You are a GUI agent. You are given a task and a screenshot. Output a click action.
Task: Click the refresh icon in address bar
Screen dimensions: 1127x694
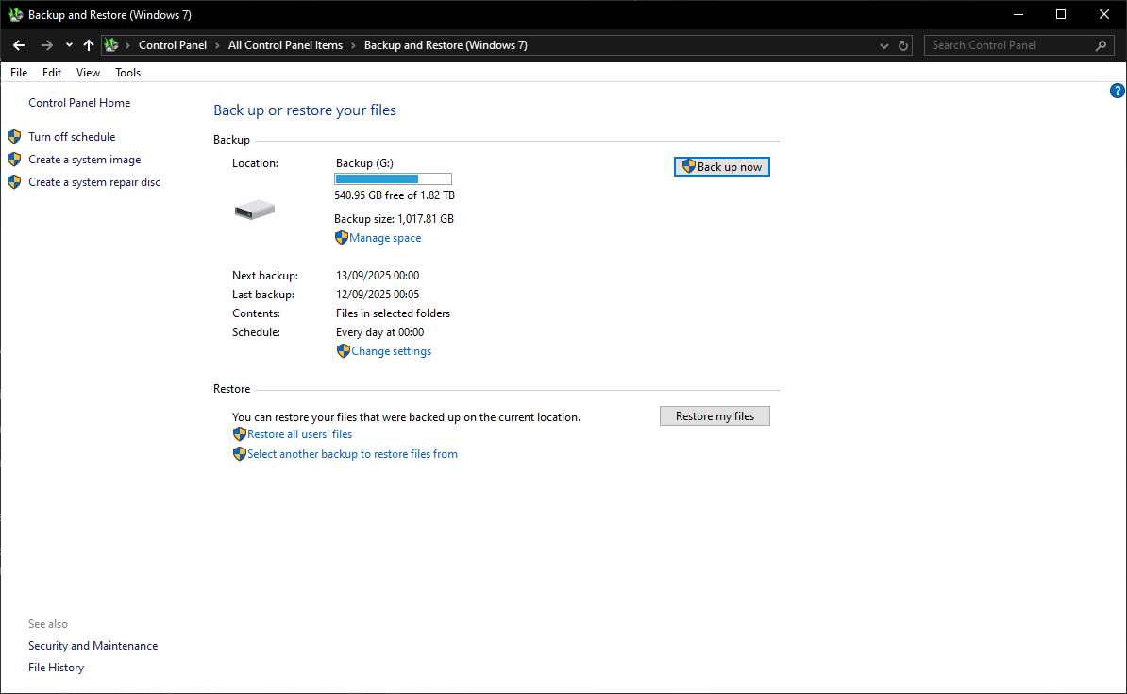point(903,45)
